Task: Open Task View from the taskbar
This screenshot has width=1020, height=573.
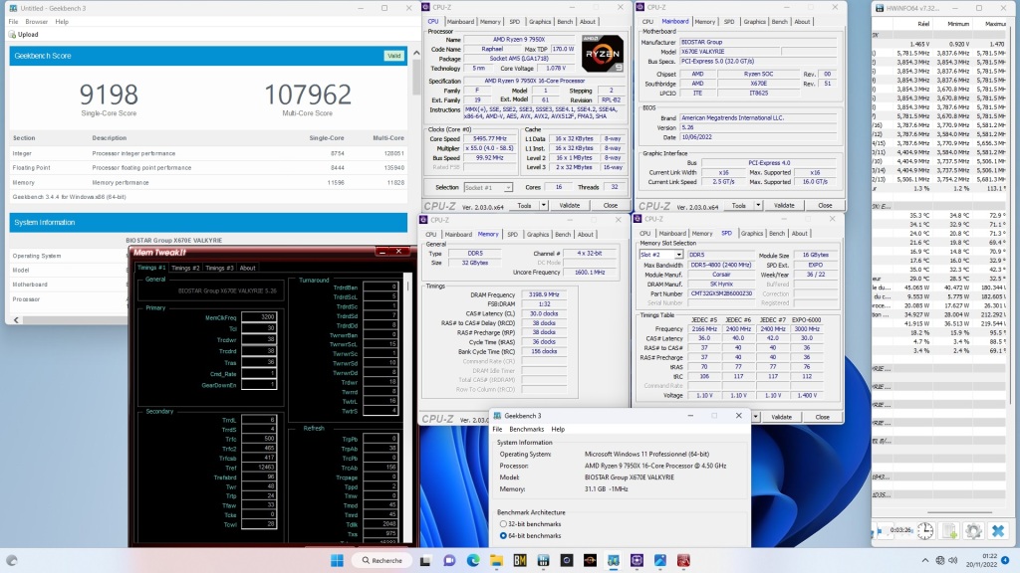Action: tap(425, 560)
